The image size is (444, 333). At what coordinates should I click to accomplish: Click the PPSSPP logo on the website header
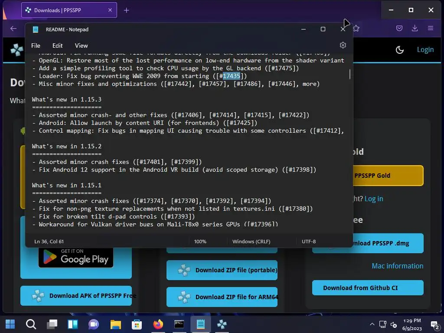[x=17, y=50]
